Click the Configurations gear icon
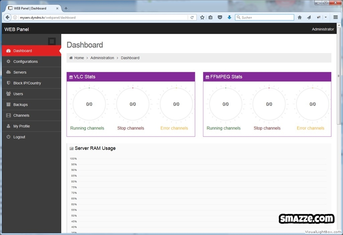Screen dimensions: 343x235 pos(8,61)
